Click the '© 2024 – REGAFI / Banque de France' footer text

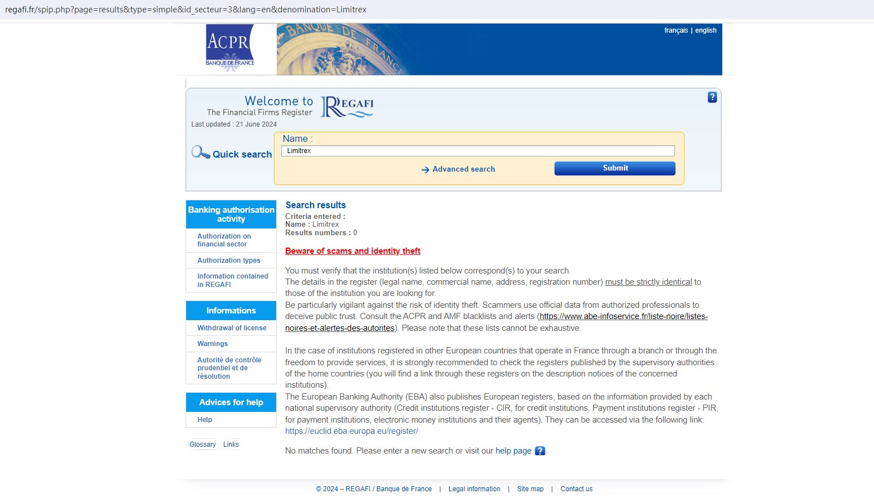[x=374, y=489]
